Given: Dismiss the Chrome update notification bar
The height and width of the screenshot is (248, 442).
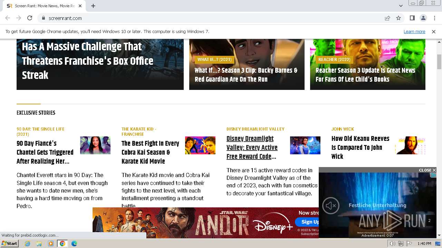Looking at the screenshot, I should 434,31.
